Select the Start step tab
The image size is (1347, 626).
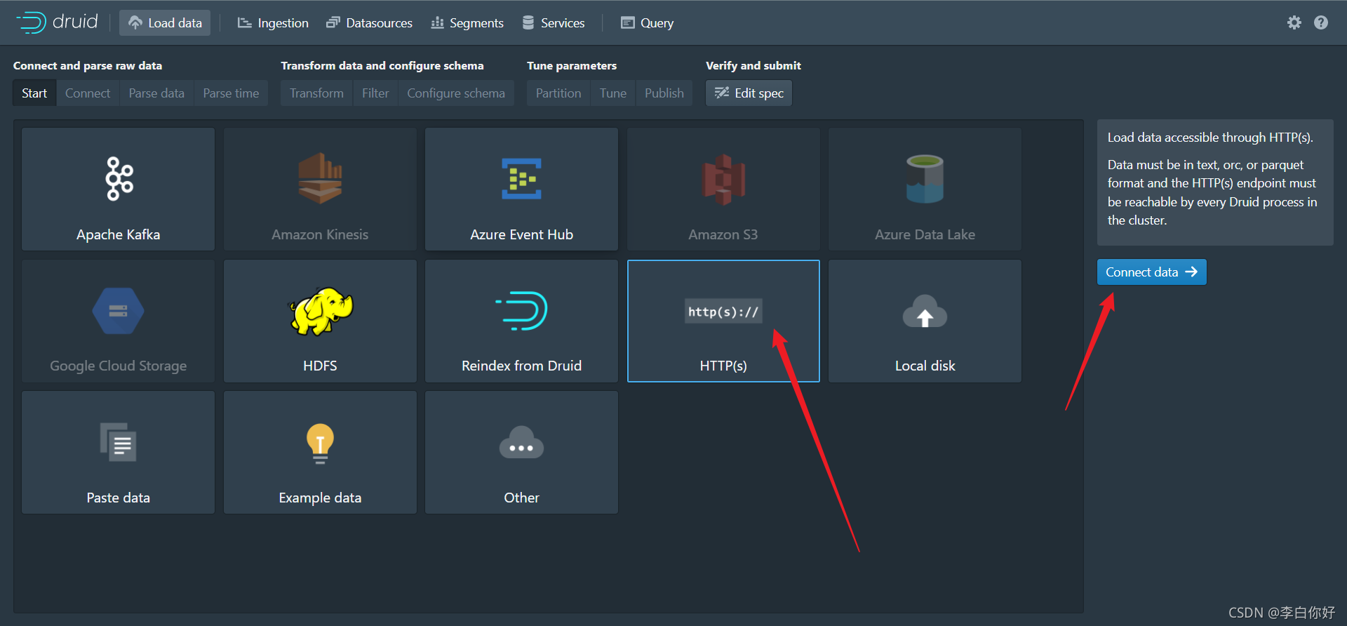(34, 93)
